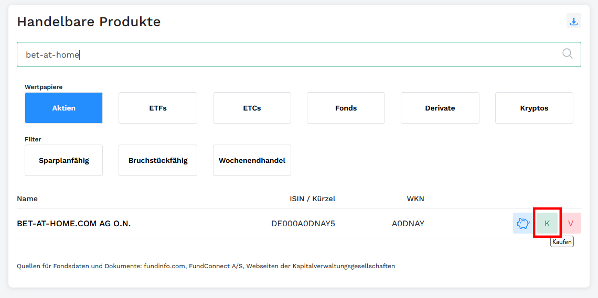Focus the bet-at-home search field
The image size is (598, 298).
(289, 54)
